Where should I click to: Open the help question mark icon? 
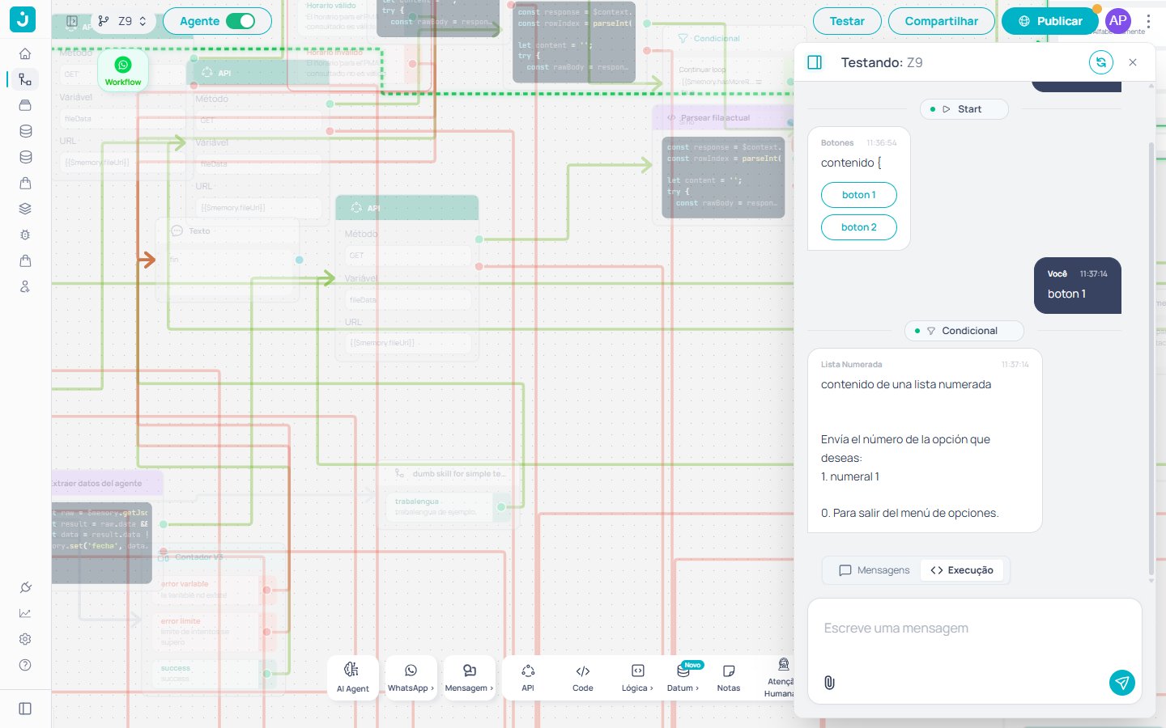(25, 665)
